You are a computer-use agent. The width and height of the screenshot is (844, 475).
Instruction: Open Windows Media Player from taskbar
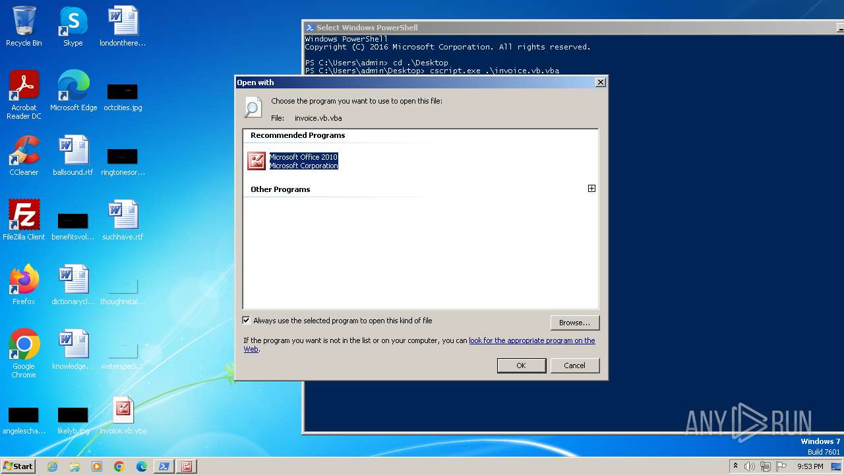click(97, 466)
